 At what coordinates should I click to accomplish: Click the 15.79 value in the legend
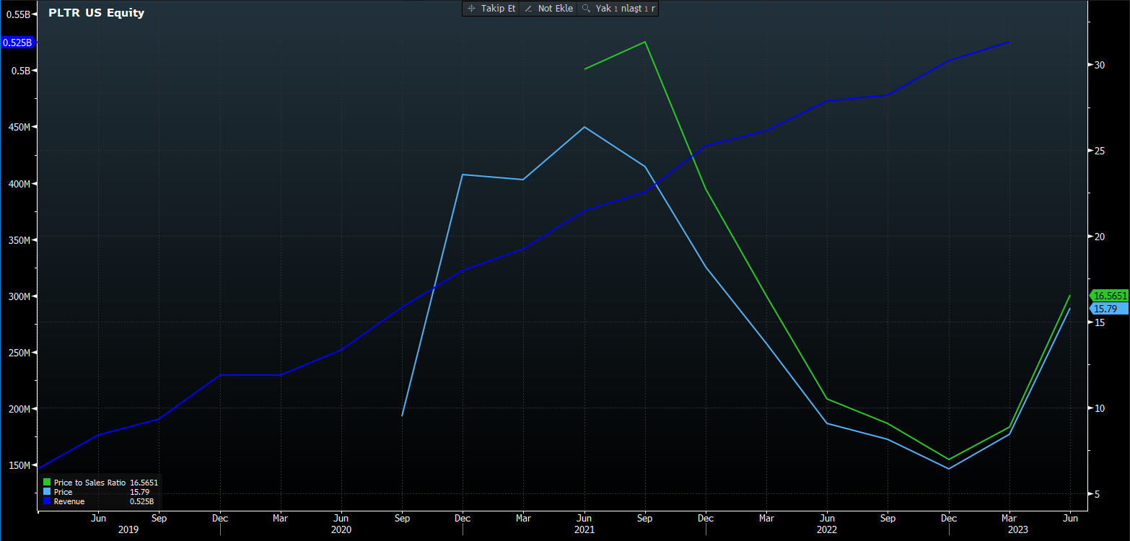[x=139, y=492]
